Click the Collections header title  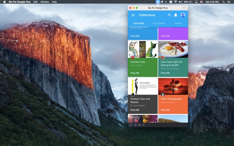[147, 15]
